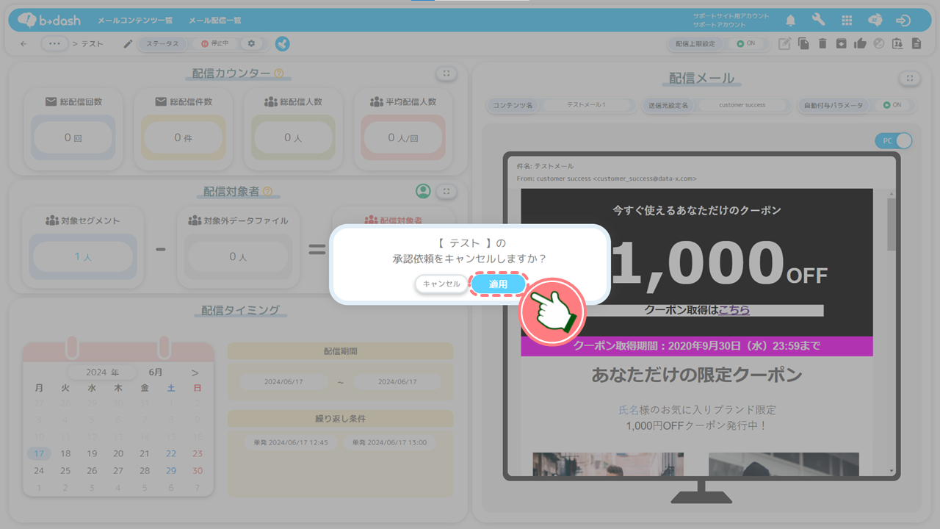The image size is (940, 529).
Task: Edit the name with the pencil icon
Action: [128, 44]
